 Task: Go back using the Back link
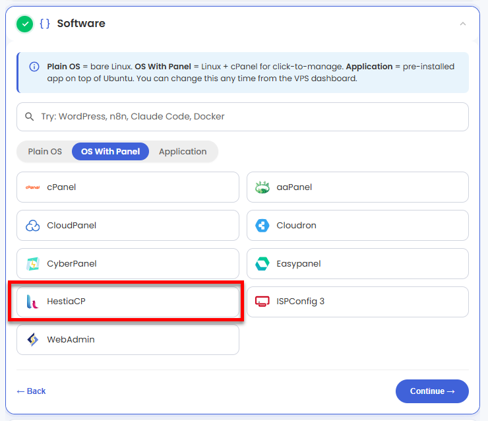[x=31, y=391]
